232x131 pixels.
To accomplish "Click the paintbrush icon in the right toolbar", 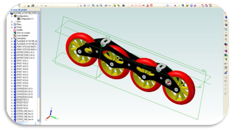I will (x=226, y=73).
